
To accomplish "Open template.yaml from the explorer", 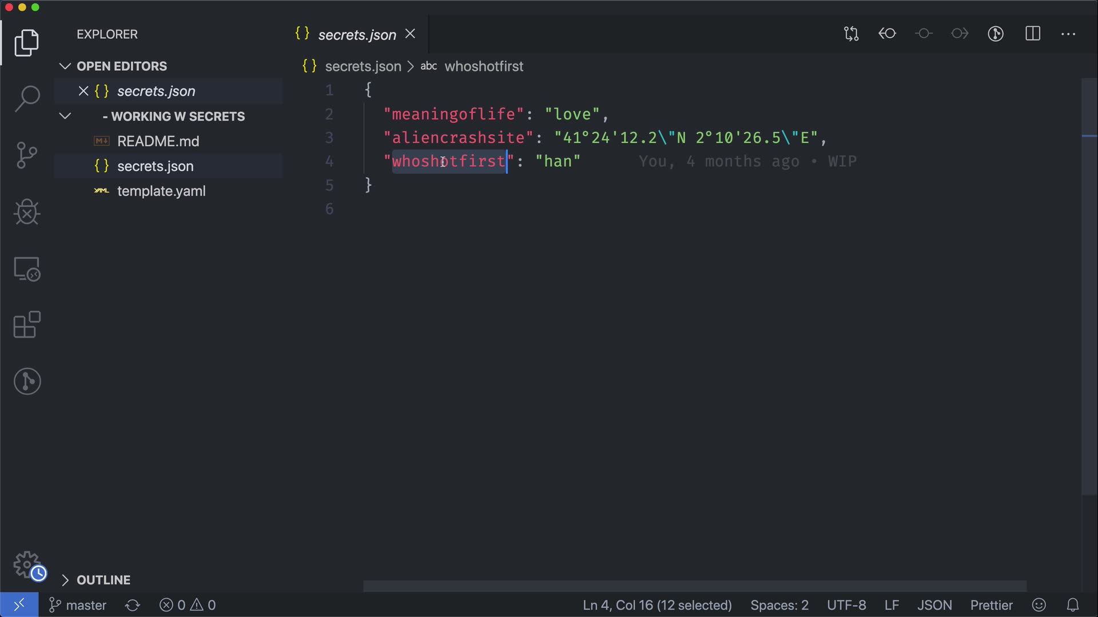I will [161, 191].
